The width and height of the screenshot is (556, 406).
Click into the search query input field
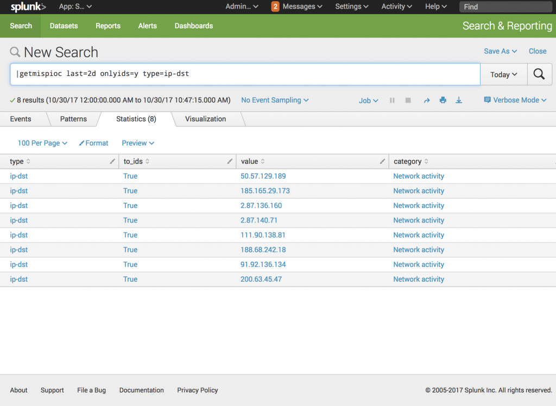(244, 74)
